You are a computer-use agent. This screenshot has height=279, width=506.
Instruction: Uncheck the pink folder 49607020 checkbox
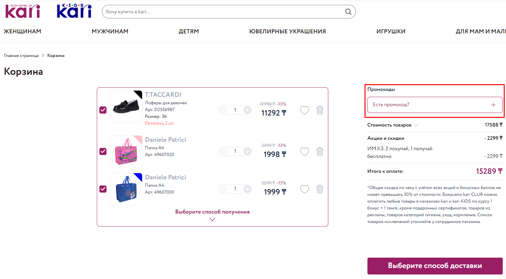[x=103, y=151]
